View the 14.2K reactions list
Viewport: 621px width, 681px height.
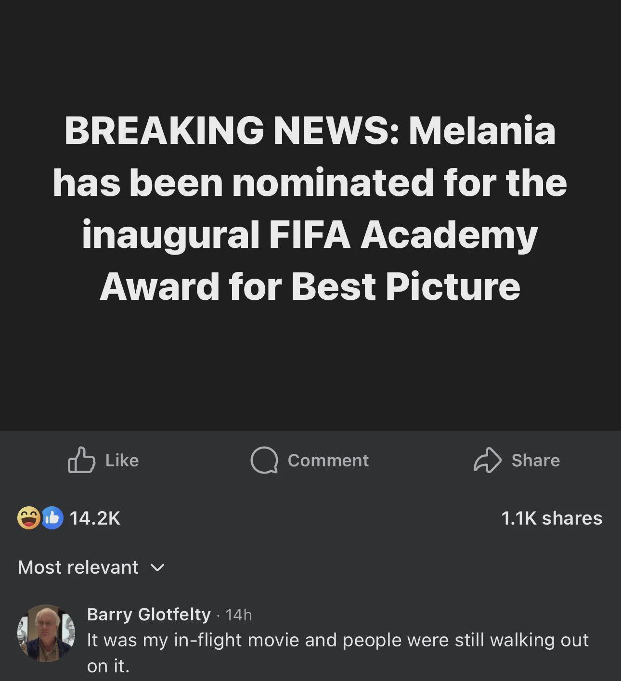[94, 518]
